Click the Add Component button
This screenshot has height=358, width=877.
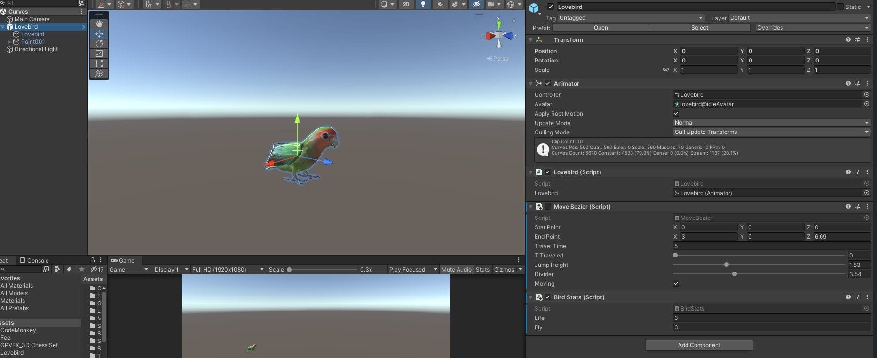[699, 345]
